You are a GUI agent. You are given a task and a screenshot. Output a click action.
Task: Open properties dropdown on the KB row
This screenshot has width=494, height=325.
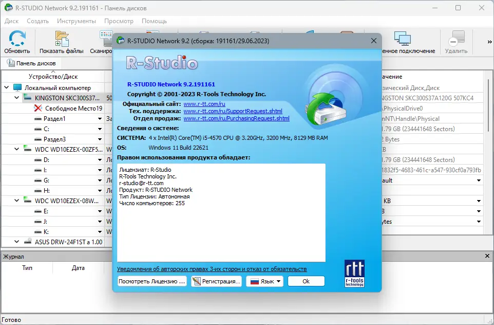coord(479,201)
